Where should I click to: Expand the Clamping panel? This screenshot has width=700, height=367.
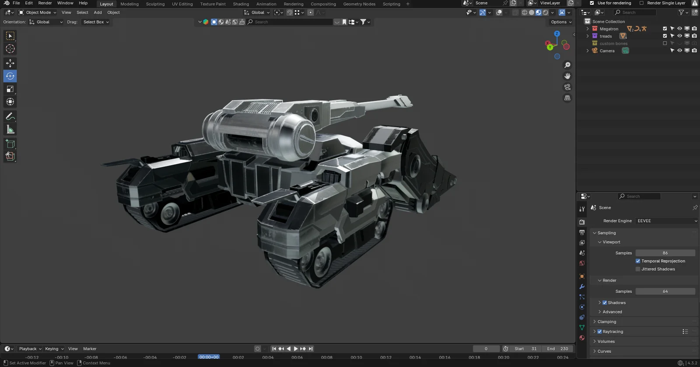(x=607, y=321)
